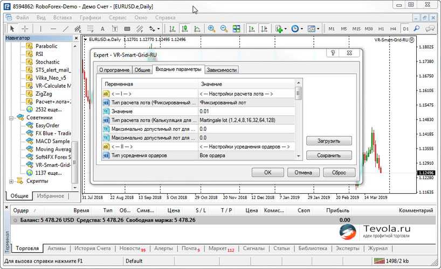This screenshot has width=441, height=269.
Task: Switch chart to M15 timeframe
Action: point(356,29)
